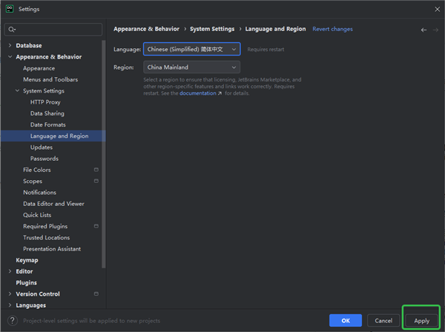Expand the Version Control section
This screenshot has width=445, height=332.
pos(10,293)
